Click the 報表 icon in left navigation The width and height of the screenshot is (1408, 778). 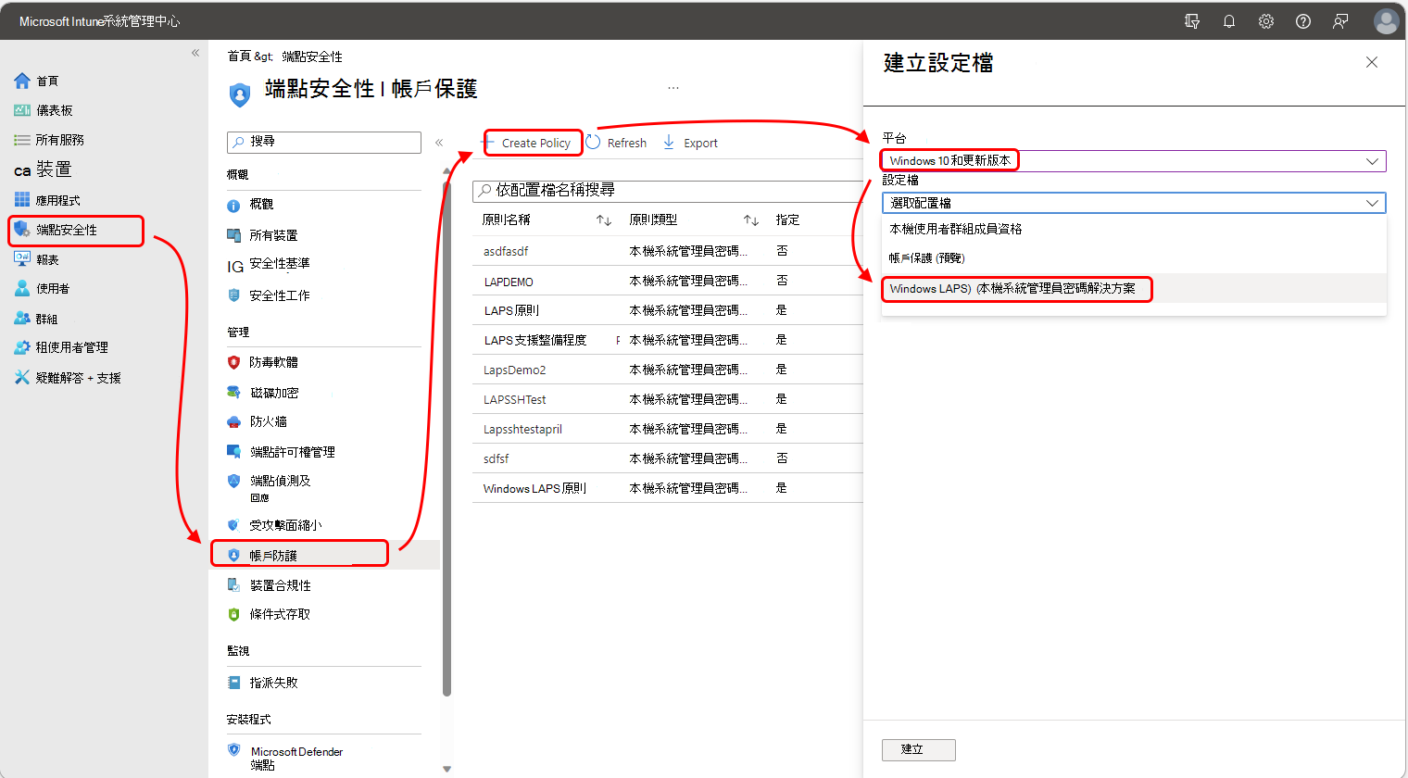pyautogui.click(x=22, y=259)
